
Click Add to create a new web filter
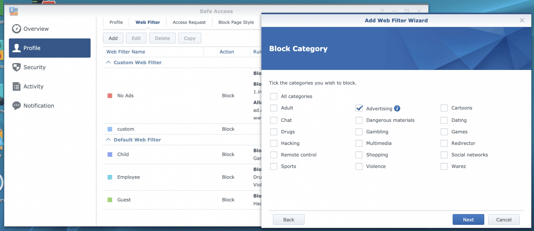pos(113,38)
